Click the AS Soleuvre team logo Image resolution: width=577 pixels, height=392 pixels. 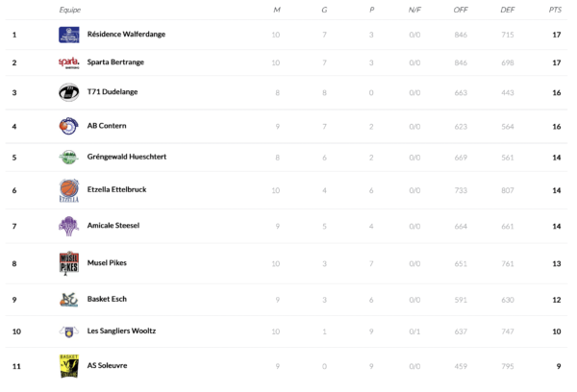click(68, 366)
